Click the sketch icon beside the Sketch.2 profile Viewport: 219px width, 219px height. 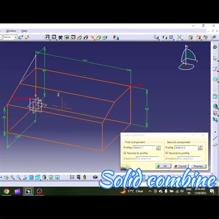point(200,147)
